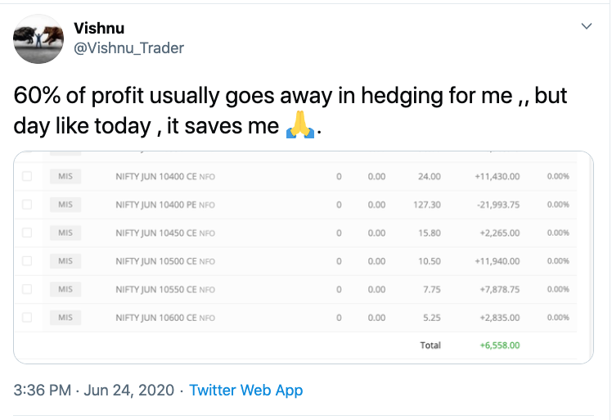Open the Vishnu display name link
Viewport: 612px width, 420px height.
[100, 27]
